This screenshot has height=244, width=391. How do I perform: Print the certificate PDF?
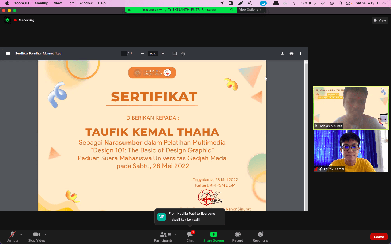(291, 53)
